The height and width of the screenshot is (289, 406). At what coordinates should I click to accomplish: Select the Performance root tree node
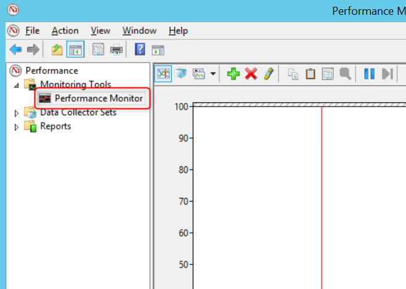(52, 71)
